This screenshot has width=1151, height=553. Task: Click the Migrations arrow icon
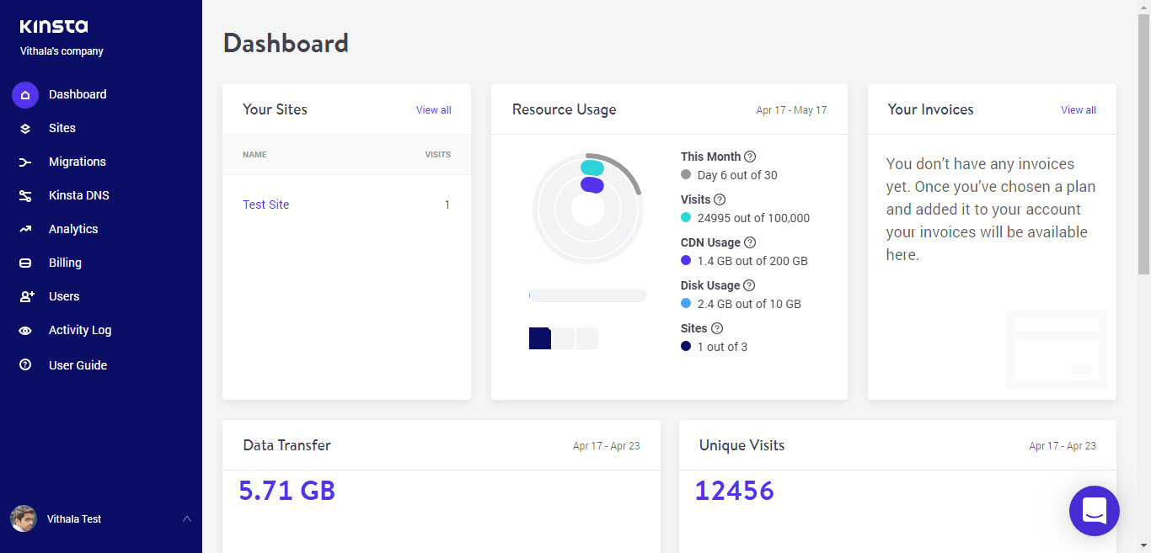[x=25, y=162]
